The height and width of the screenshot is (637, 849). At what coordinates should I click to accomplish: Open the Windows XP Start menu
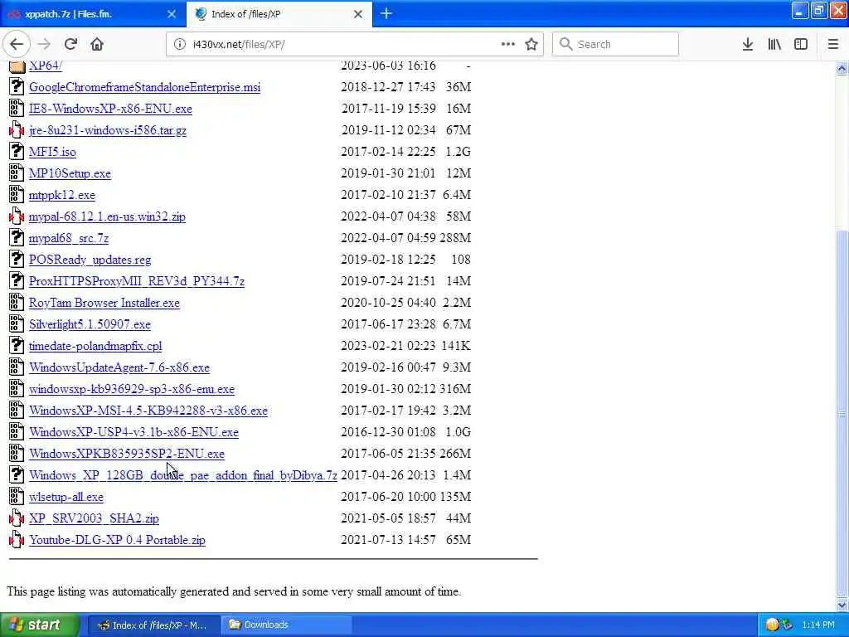pos(39,625)
